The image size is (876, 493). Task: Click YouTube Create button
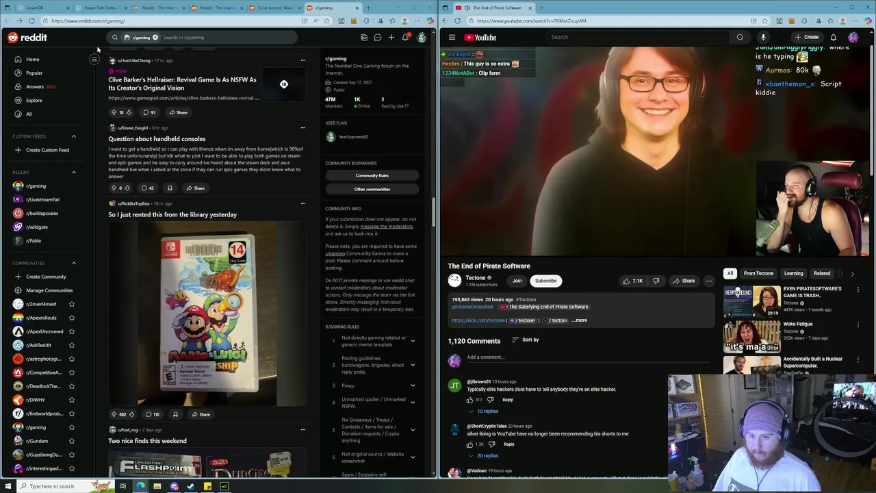pos(807,38)
